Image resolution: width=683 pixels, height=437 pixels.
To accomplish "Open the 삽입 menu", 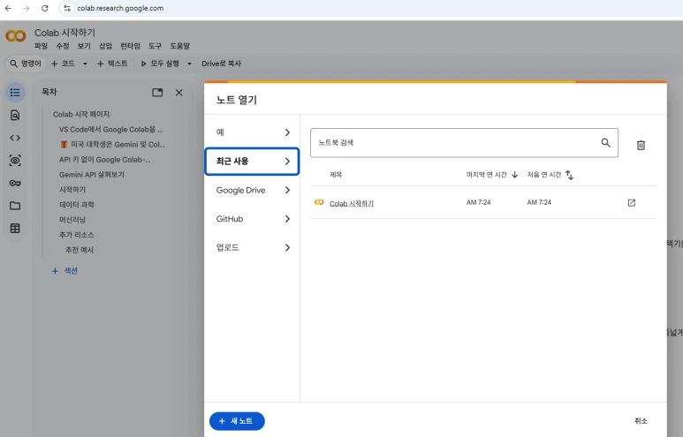I will click(x=105, y=46).
